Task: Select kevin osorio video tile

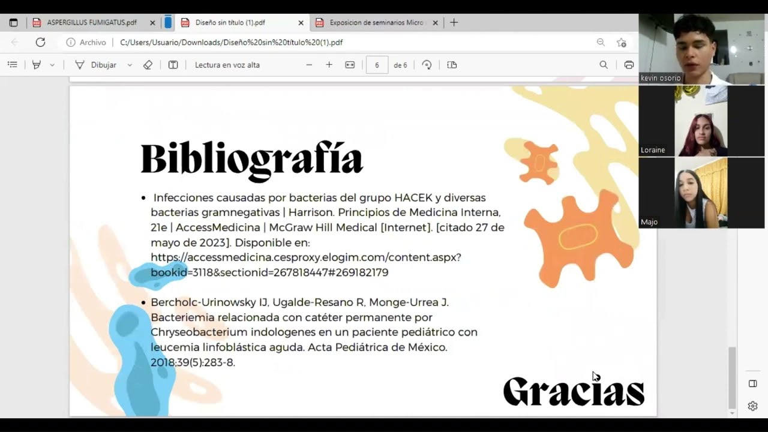Action: [x=701, y=49]
